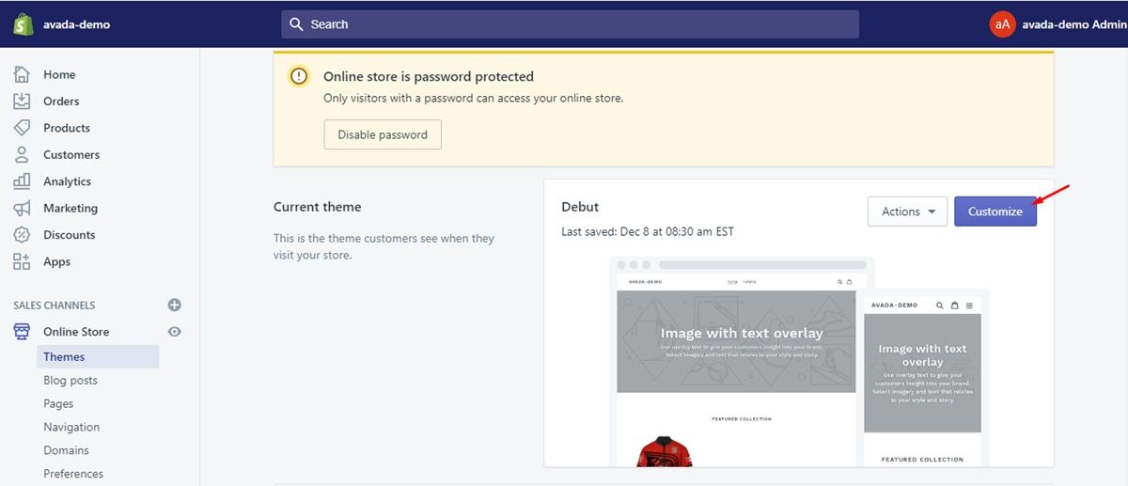Click into the Search field

[x=570, y=24]
